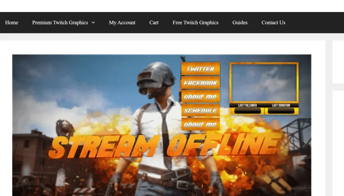Click the Twitter panel on the stream banner
This screenshot has height=196, width=344.
[201, 69]
